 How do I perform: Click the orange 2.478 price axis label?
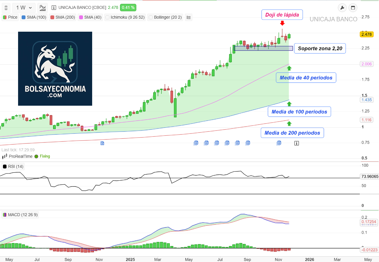[x=367, y=34]
